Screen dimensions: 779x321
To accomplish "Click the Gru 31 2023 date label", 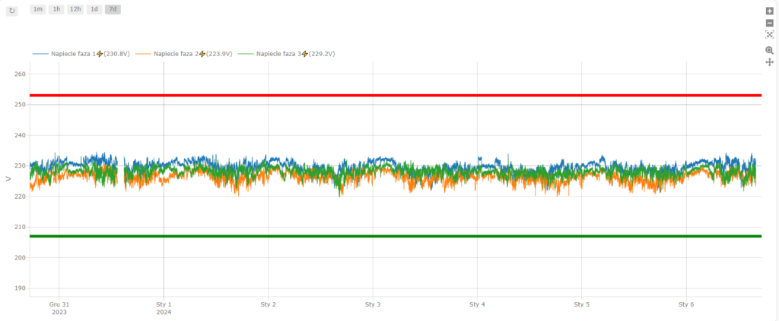I will (59, 308).
